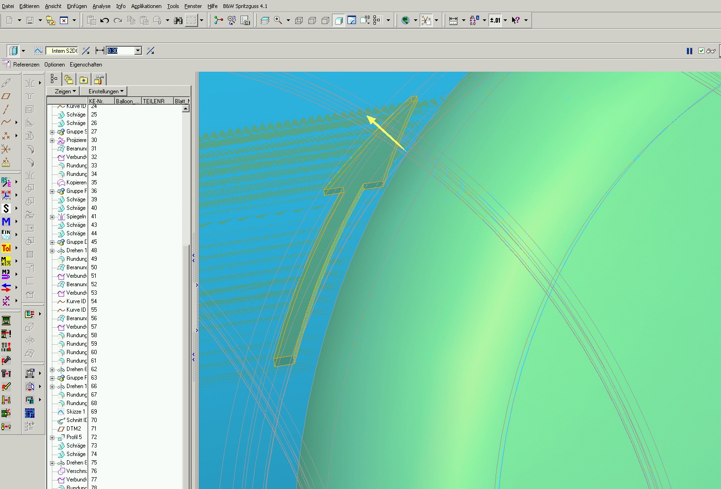Screen dimensions: 721x489
Task: Click the save diskette icon
Action: point(30,20)
